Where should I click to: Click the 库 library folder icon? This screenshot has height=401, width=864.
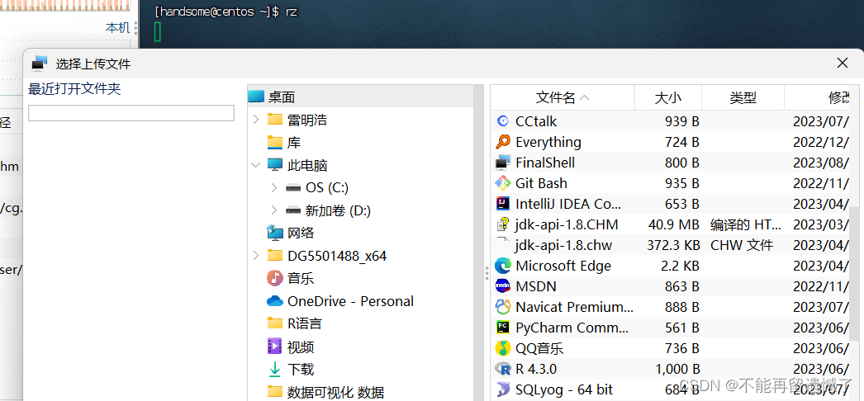[275, 143]
